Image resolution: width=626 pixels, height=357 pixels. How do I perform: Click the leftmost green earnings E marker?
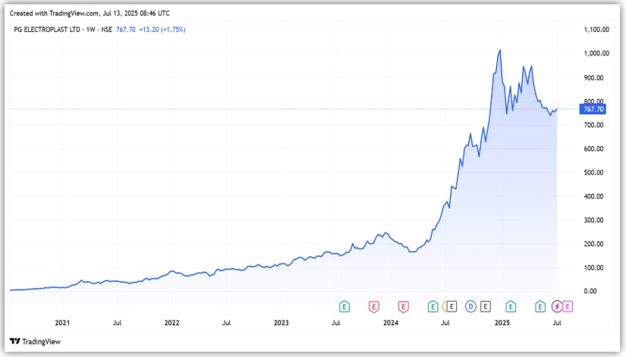[x=344, y=306]
